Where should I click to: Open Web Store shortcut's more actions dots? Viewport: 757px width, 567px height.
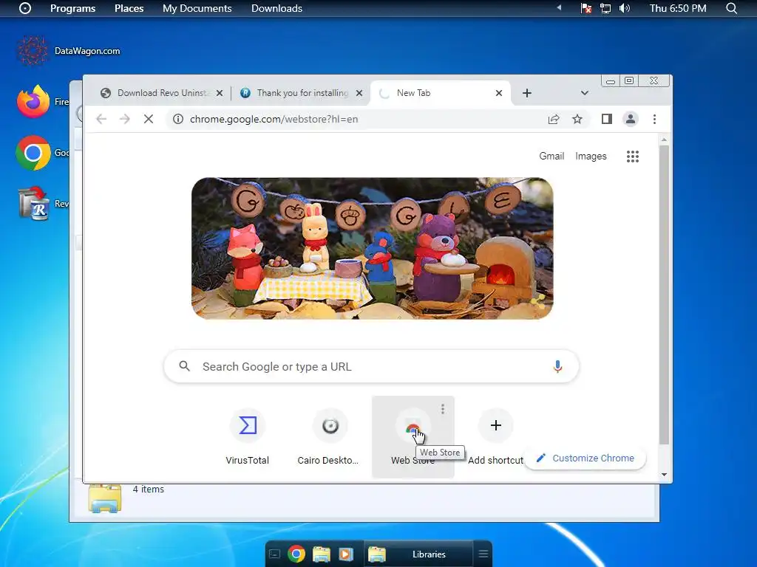[x=443, y=409]
